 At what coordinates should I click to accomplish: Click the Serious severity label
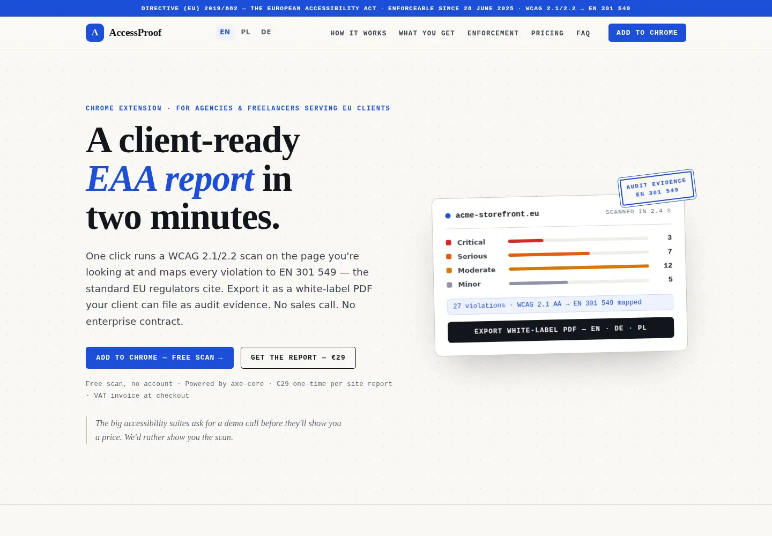[472, 256]
